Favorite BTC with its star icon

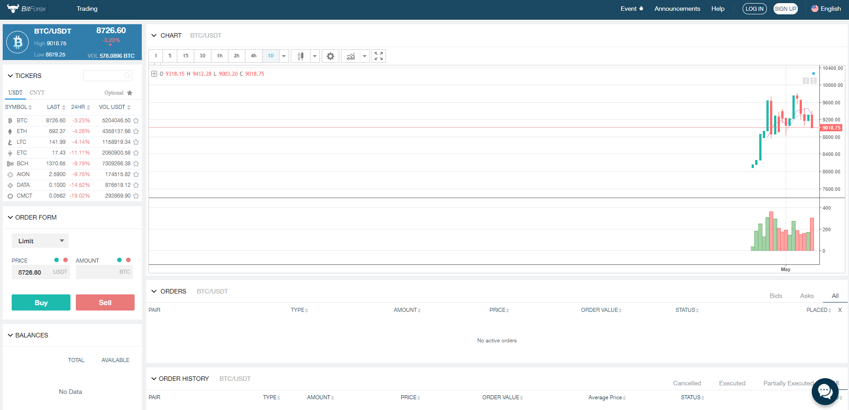click(136, 121)
